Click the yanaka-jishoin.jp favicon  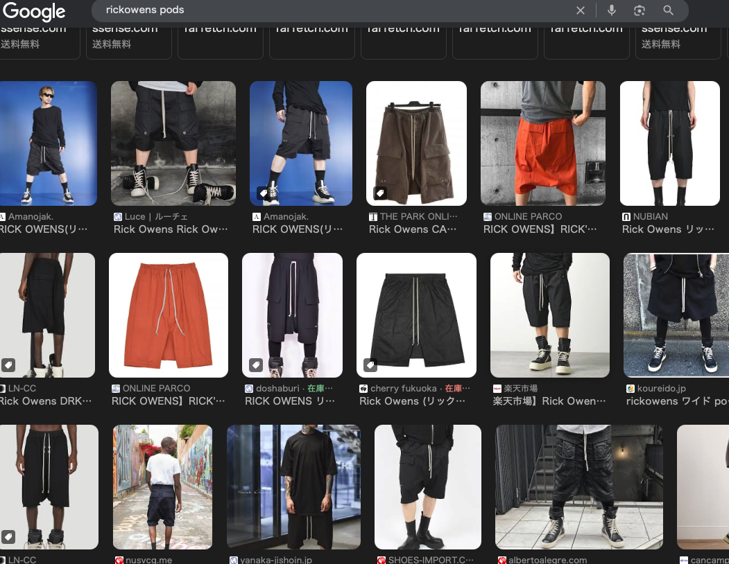(233, 561)
